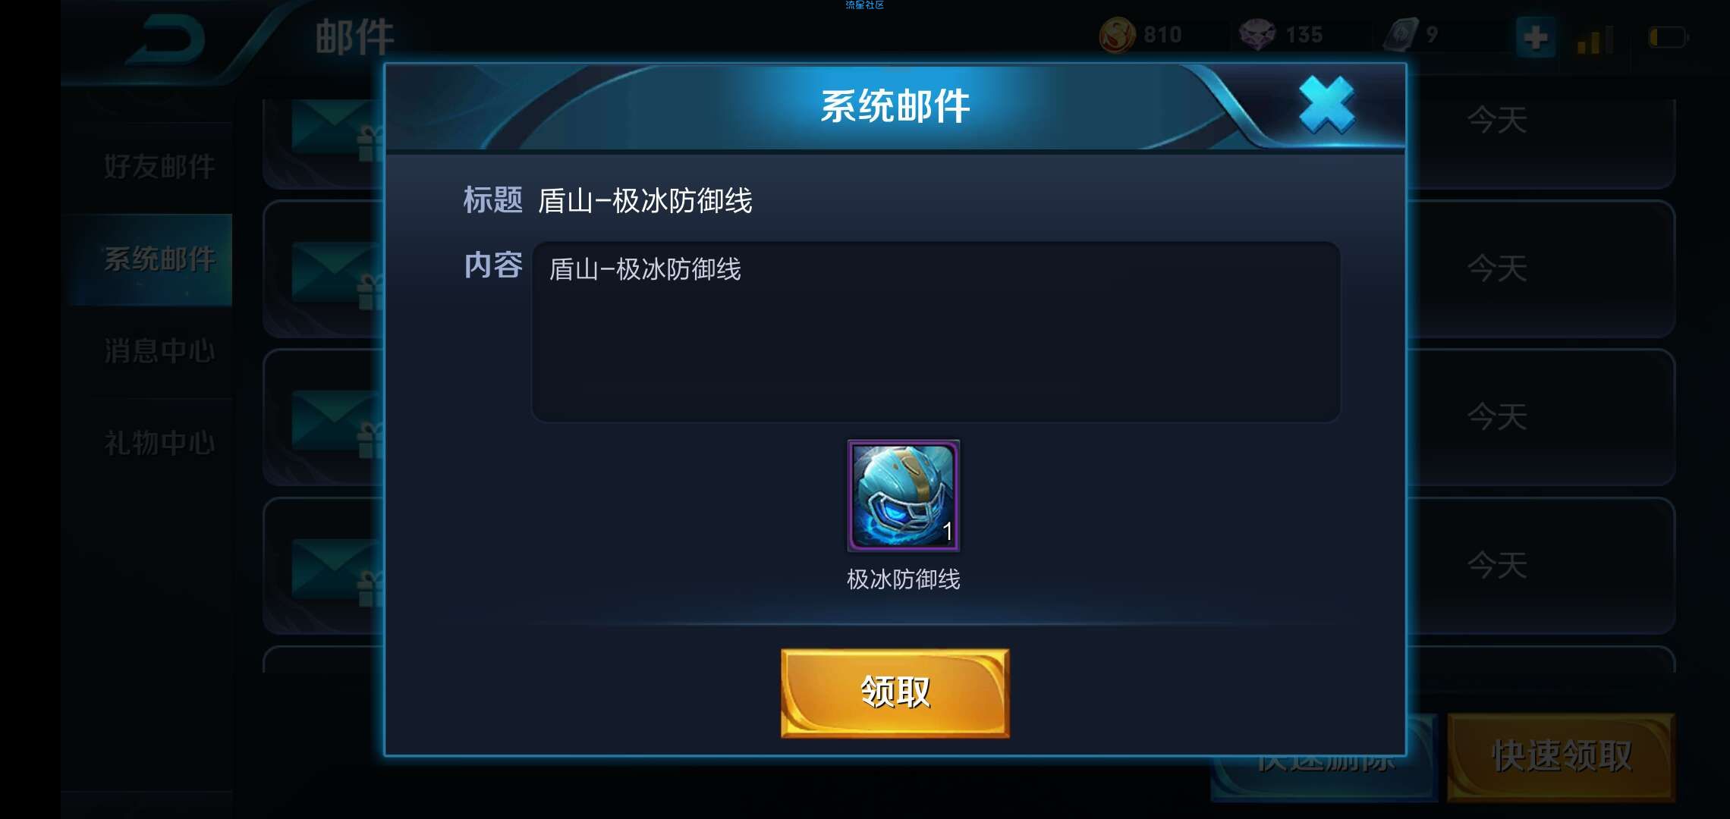Claim reward with 领取 button
The width and height of the screenshot is (1730, 819).
pyautogui.click(x=895, y=692)
